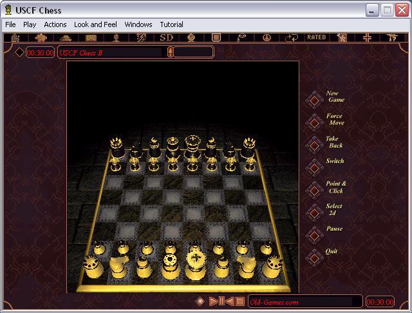Click Select 2d board view
Screen dimensions: 412x313
[315, 213]
